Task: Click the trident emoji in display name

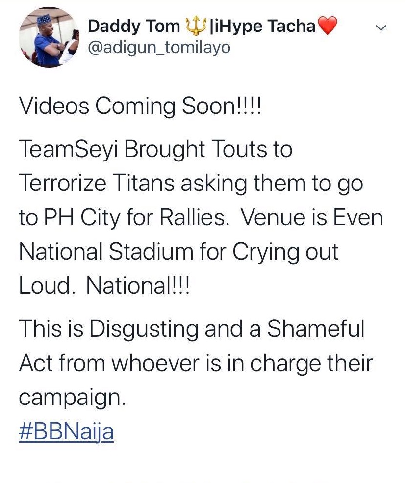Action: pyautogui.click(x=197, y=26)
